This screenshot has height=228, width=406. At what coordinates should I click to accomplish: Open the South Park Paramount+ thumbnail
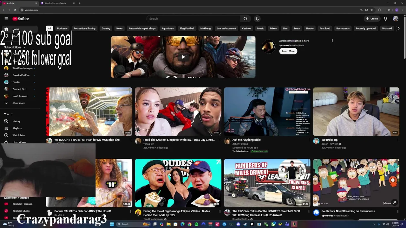356,183
